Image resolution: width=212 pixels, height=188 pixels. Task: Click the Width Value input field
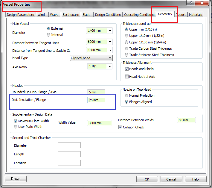click(100, 123)
